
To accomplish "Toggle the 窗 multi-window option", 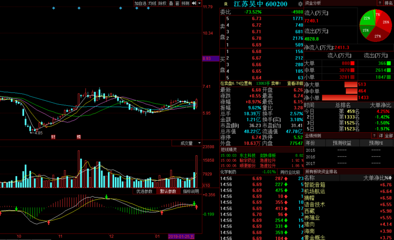I will coord(177,3).
